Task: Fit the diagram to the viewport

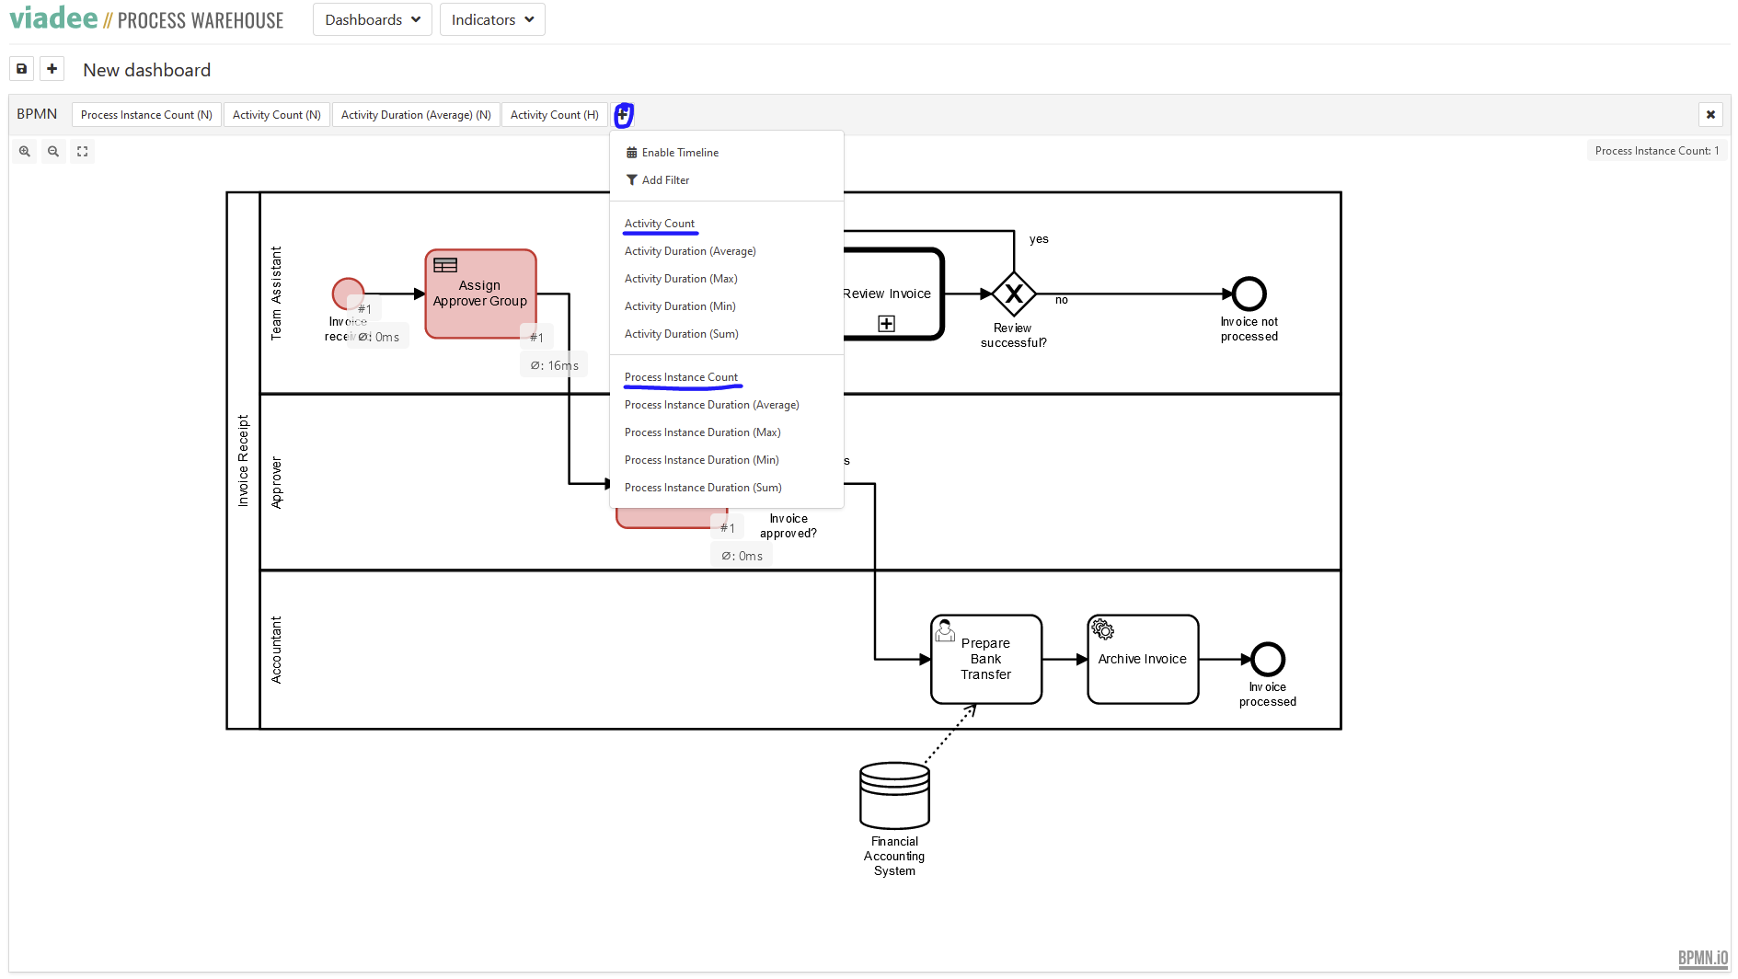Action: [x=82, y=151]
